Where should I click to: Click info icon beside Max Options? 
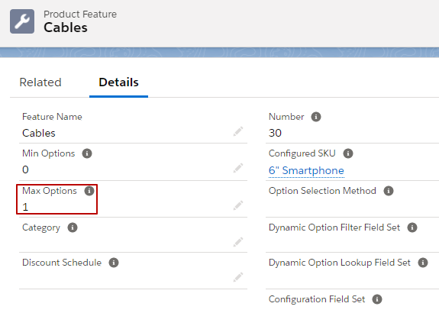click(x=89, y=191)
